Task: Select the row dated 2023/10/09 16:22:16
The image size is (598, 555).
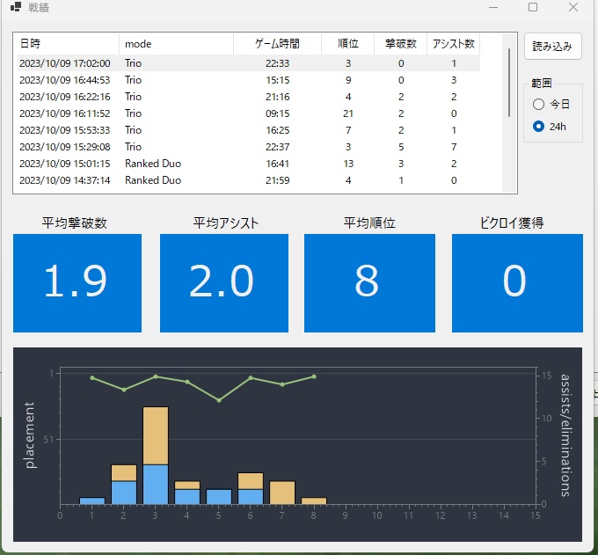Action: click(249, 97)
